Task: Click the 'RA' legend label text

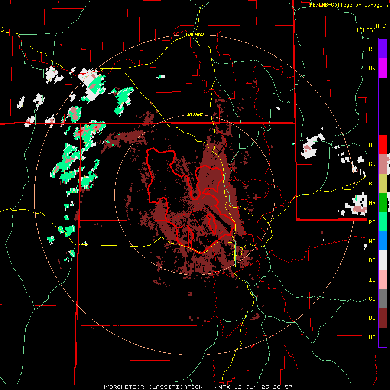Action: click(x=372, y=222)
